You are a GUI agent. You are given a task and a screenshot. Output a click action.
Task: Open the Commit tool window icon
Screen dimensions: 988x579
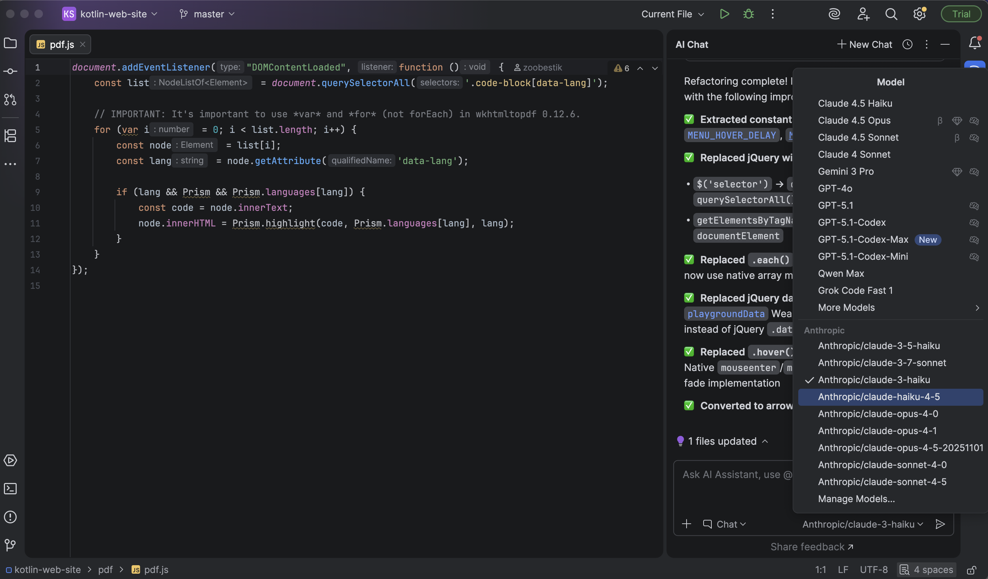(x=10, y=71)
